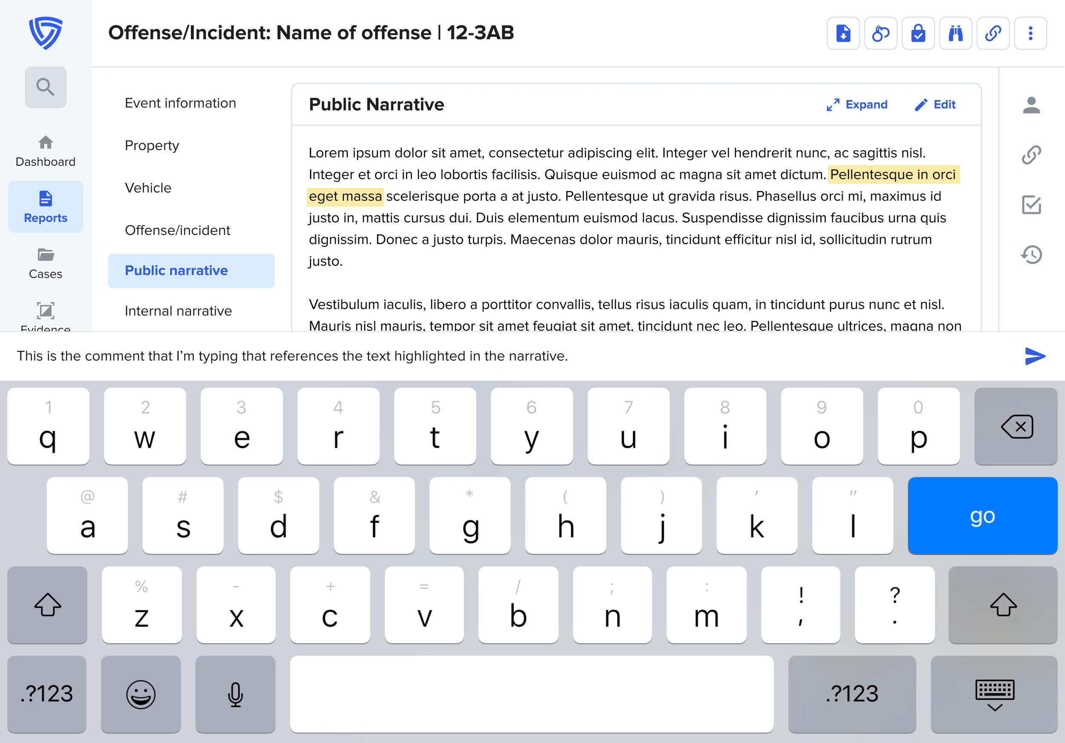Viewport: 1065px width, 743px height.
Task: Click the handcuffs icon in header
Action: click(x=881, y=33)
